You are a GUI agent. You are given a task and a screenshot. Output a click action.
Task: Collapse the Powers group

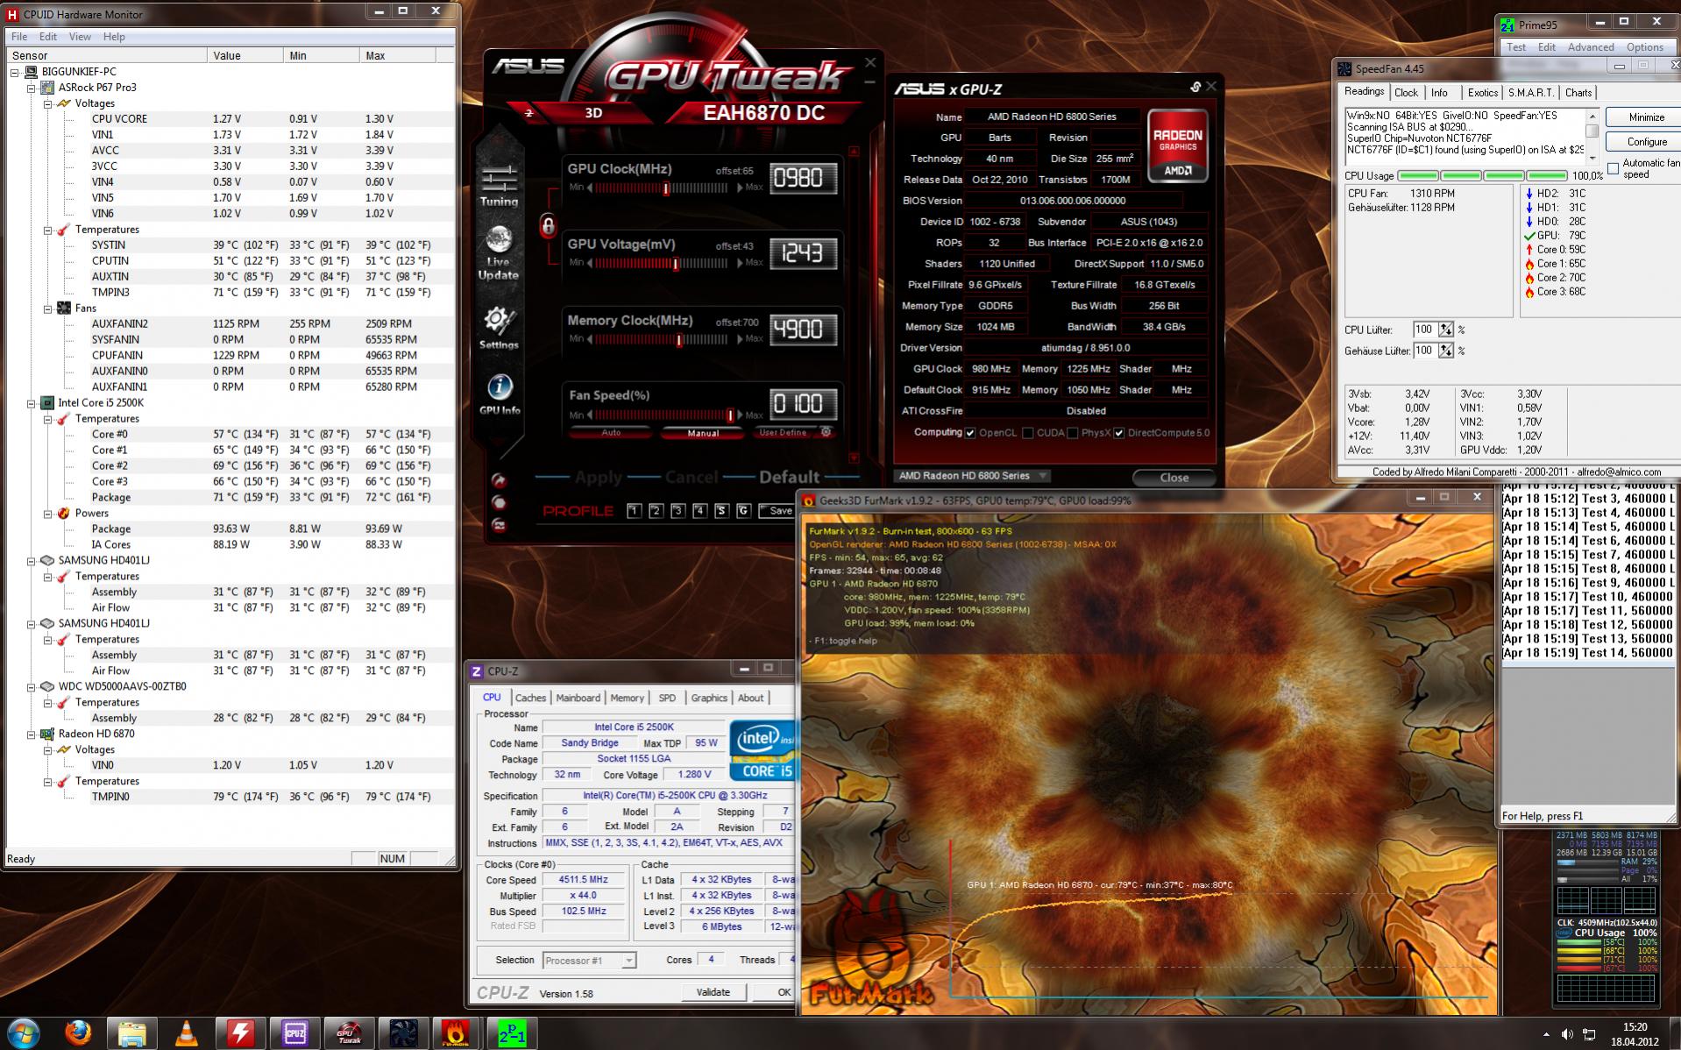(48, 514)
